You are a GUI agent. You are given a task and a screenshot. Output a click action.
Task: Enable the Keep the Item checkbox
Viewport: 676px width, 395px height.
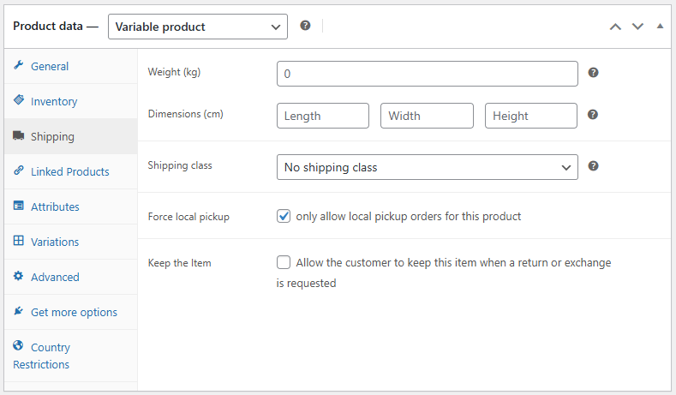(x=284, y=262)
